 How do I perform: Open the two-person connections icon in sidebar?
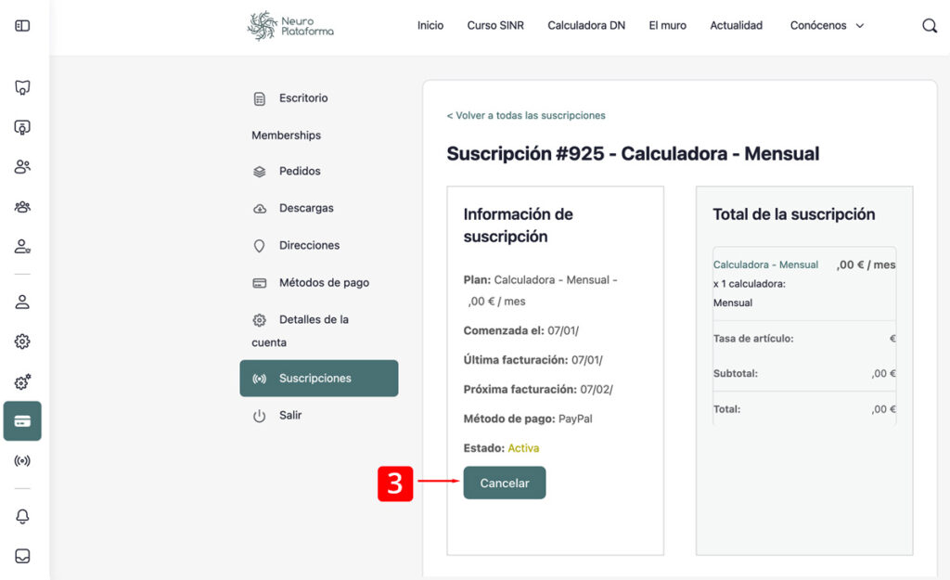[x=22, y=167]
